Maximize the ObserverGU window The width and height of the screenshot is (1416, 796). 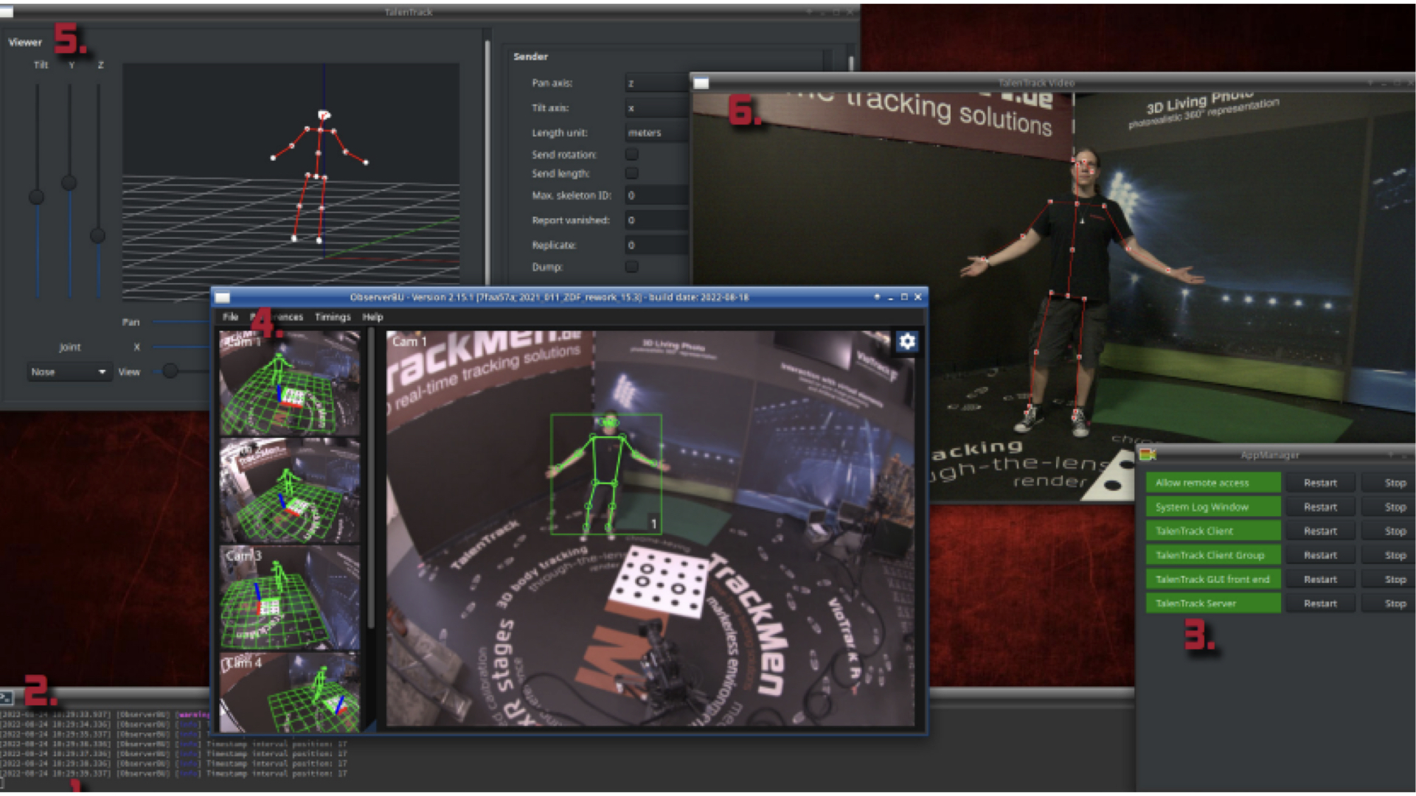[904, 297]
